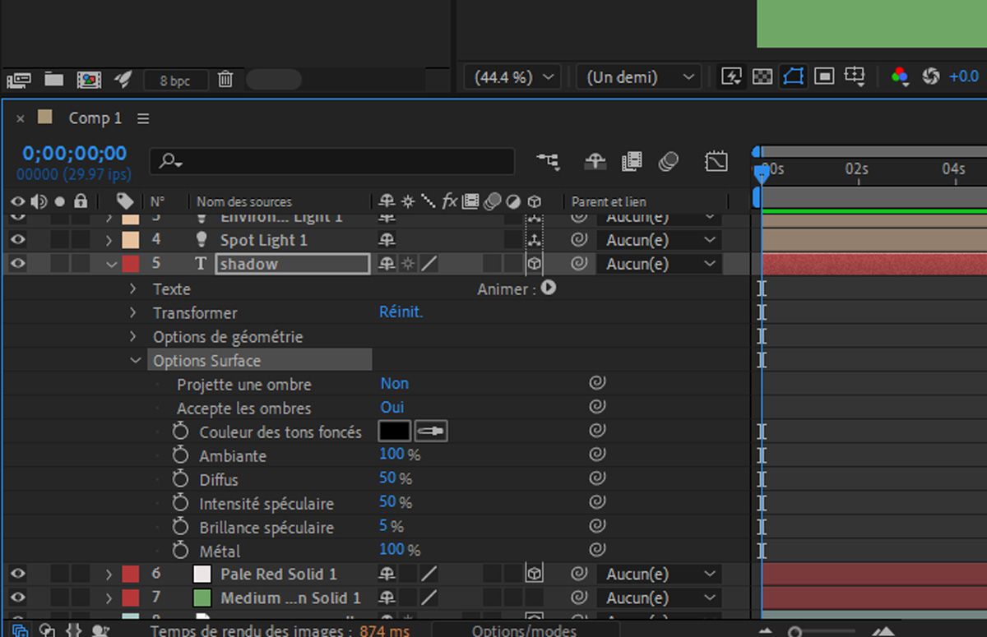987x637 pixels.
Task: Click the region of interest icon
Action: click(824, 76)
